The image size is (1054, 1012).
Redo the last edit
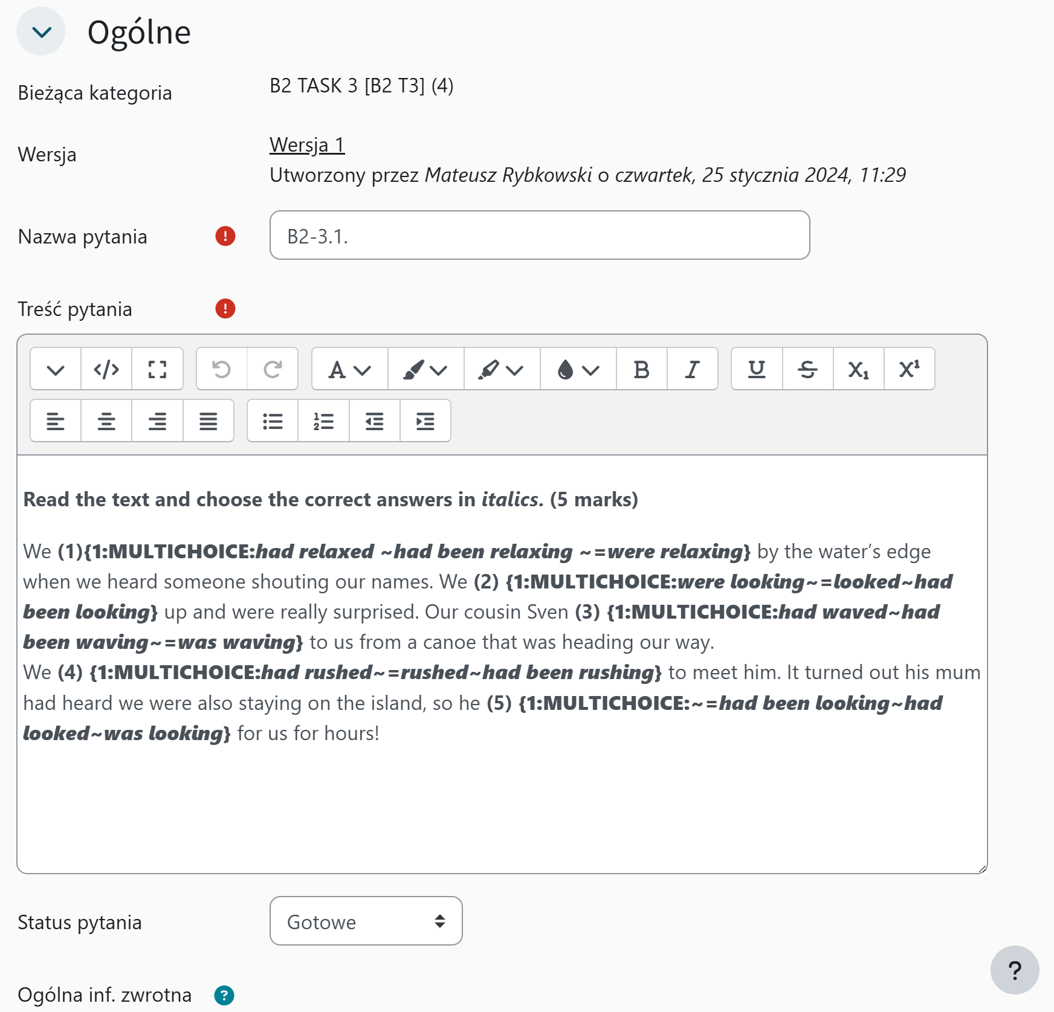(x=273, y=369)
